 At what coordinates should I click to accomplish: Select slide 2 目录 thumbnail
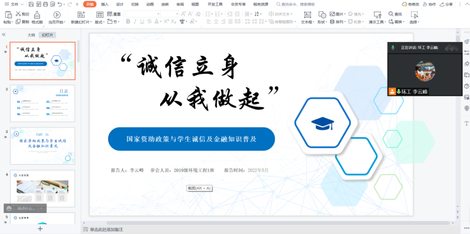pos(43,103)
